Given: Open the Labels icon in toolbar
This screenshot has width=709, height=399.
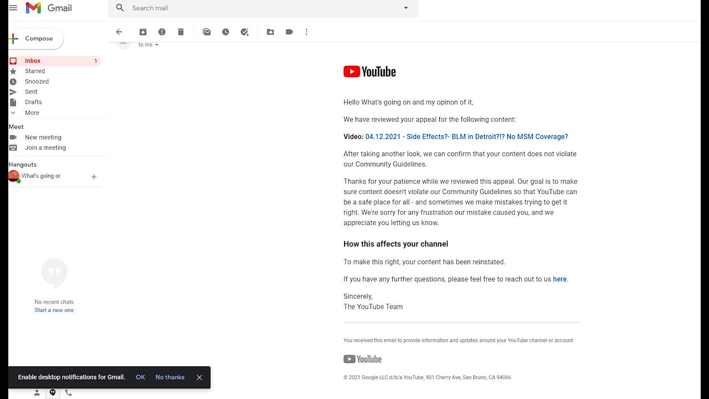Looking at the screenshot, I should pyautogui.click(x=289, y=32).
